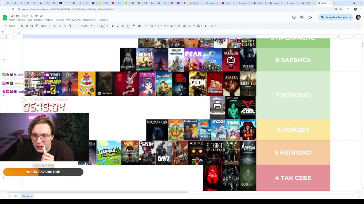Redo the last undone action

pyautogui.click(x=27, y=26)
